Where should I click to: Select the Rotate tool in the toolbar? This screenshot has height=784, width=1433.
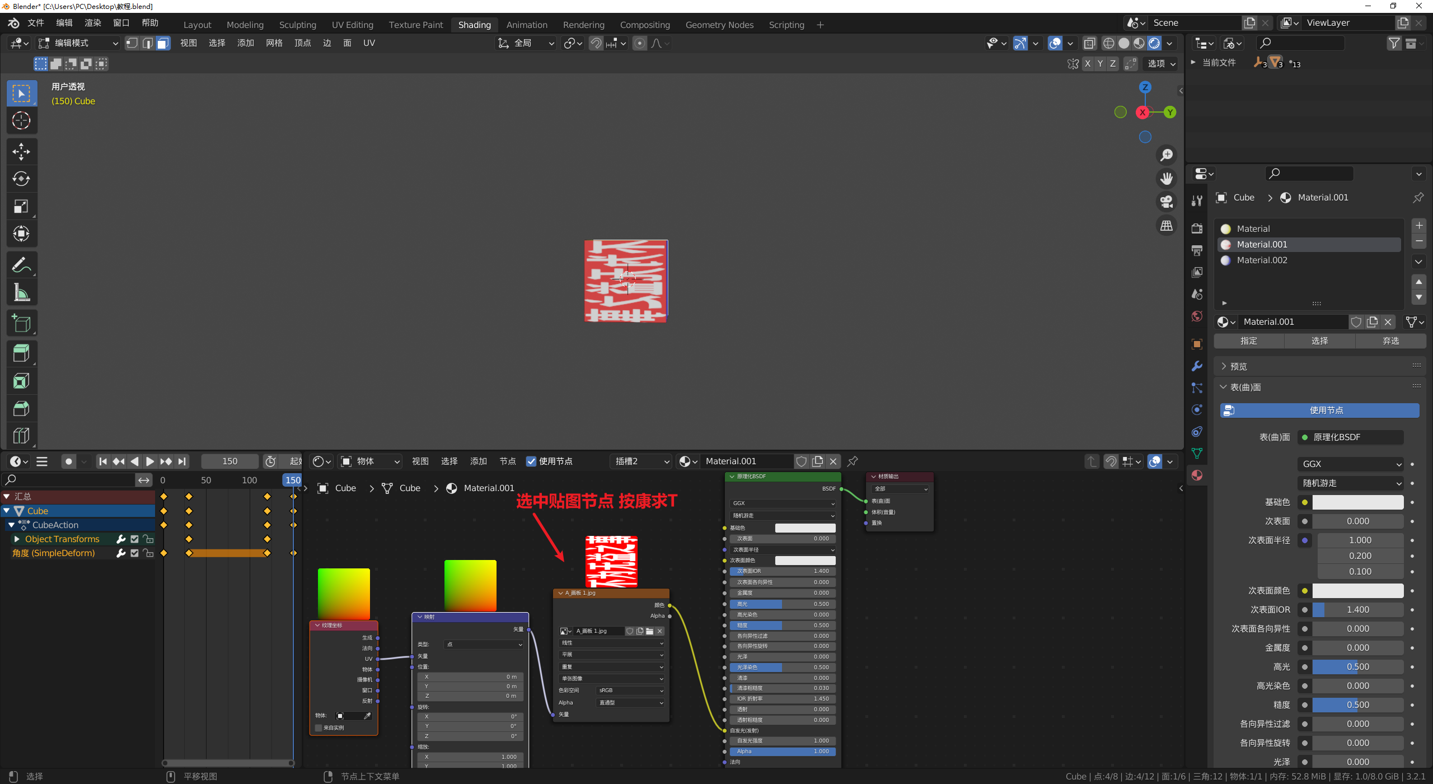click(x=21, y=179)
